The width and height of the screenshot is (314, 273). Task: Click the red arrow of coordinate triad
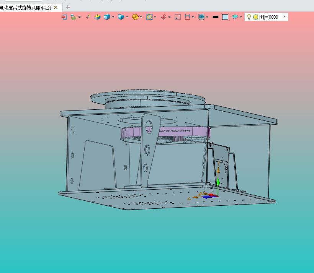tap(213, 195)
